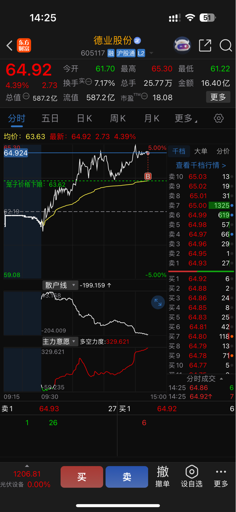
Task: Select 分价 tab
Action: [x=223, y=151]
